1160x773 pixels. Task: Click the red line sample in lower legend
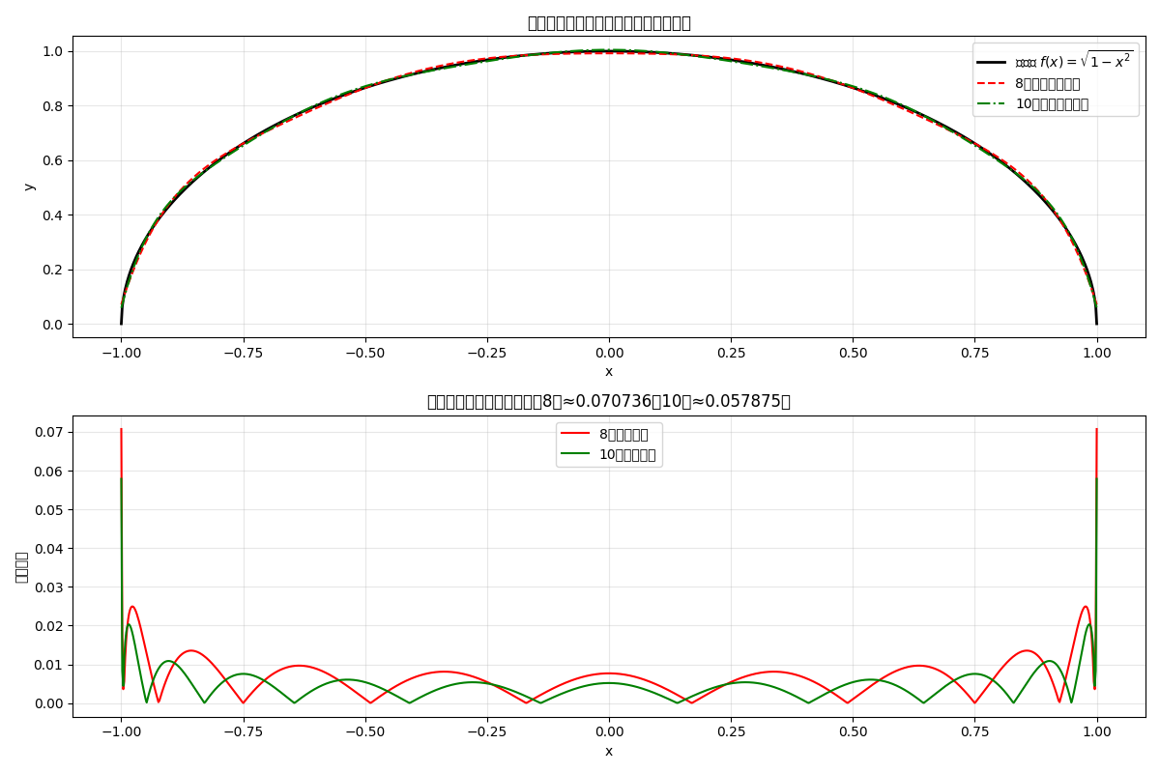tap(576, 435)
